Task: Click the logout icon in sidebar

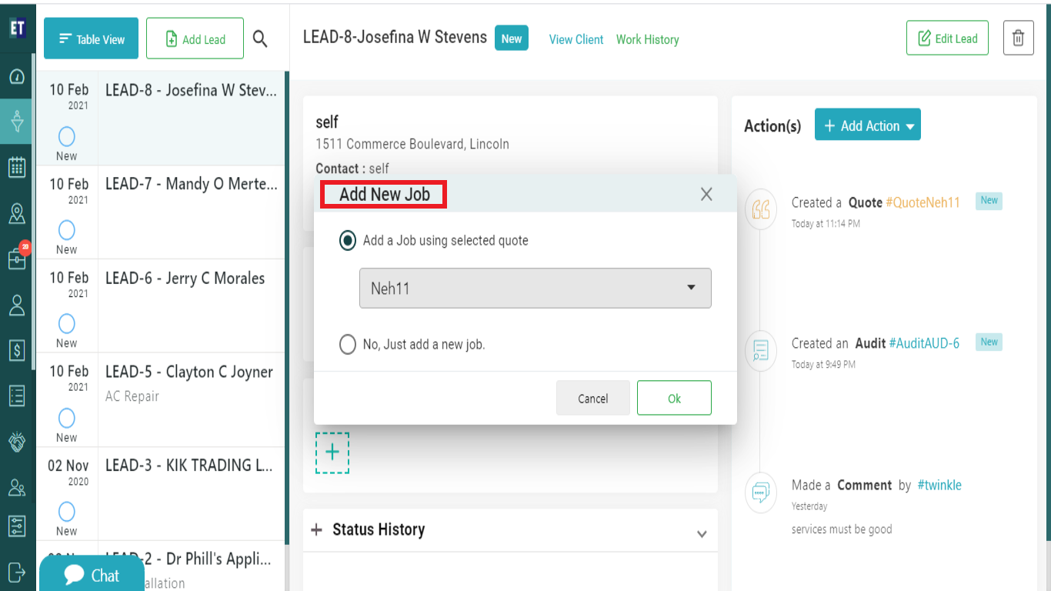Action: point(17,571)
